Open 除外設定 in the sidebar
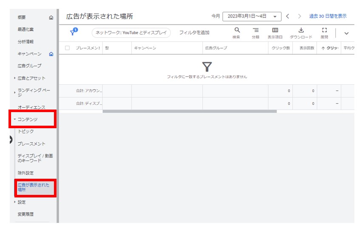Image resolution: width=362 pixels, height=228 pixels. [25, 173]
